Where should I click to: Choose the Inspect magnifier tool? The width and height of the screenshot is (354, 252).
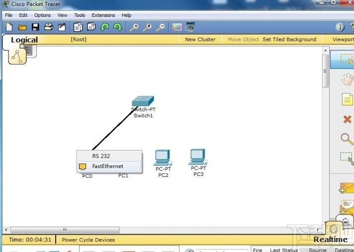pos(347,139)
